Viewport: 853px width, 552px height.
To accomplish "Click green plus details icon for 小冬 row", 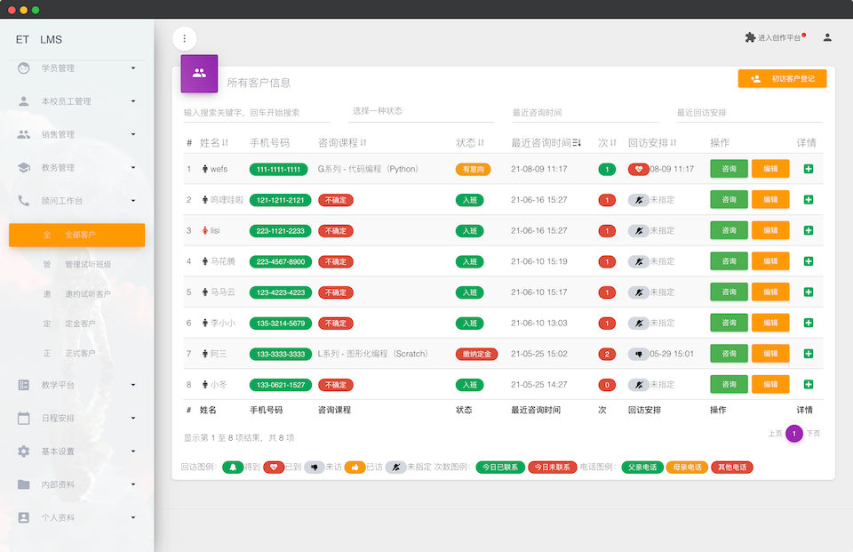I will coord(808,385).
